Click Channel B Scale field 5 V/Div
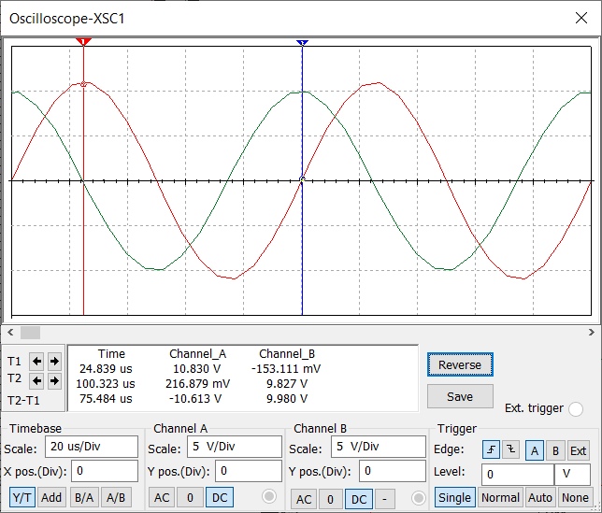The width and height of the screenshot is (602, 513). pos(379,447)
